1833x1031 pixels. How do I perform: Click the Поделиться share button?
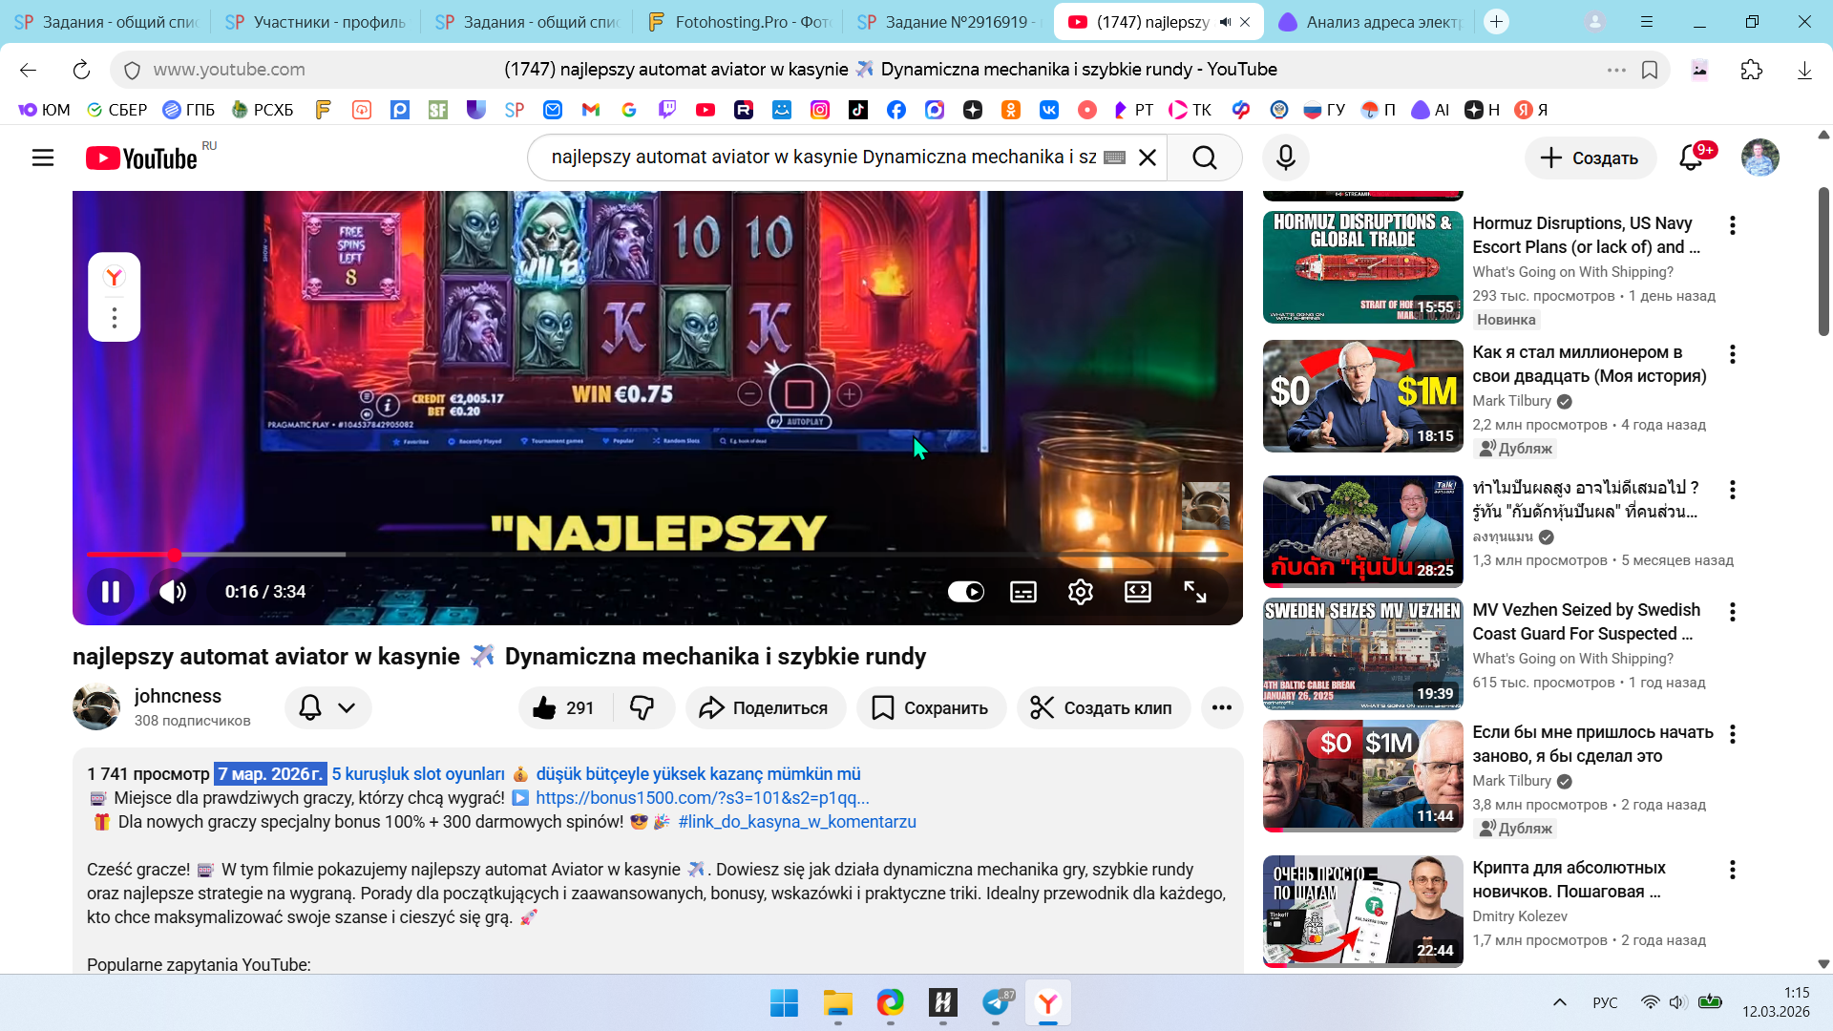coord(765,707)
